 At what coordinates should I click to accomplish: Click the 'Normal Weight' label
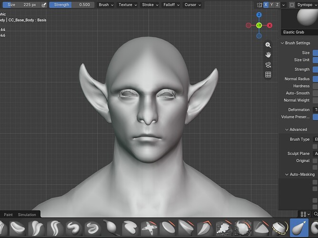297,100
